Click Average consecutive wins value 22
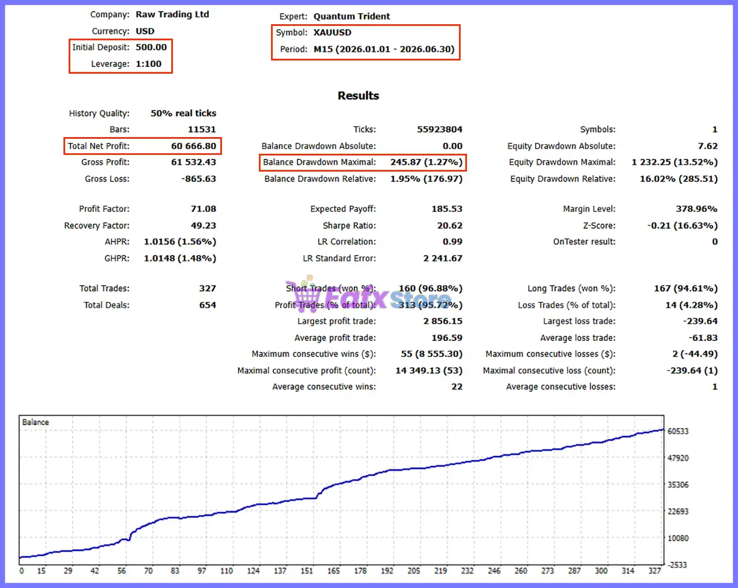The image size is (738, 588). click(457, 387)
